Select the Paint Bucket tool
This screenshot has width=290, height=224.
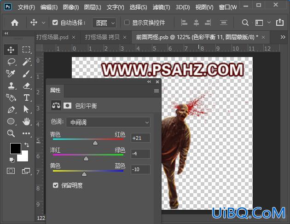11,98
